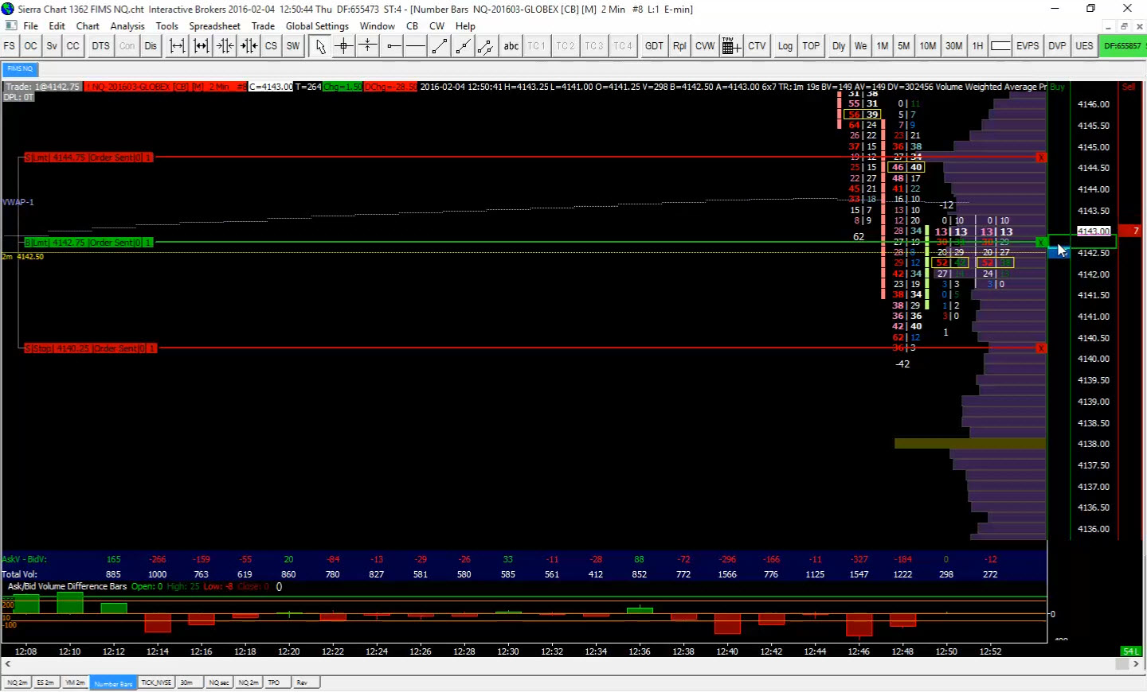The height and width of the screenshot is (692, 1147).
Task: Switch to the ES 2m chart tab
Action: coord(45,682)
